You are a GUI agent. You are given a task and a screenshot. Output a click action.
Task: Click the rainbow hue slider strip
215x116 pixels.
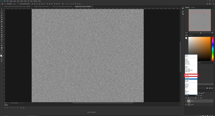pos(213,49)
